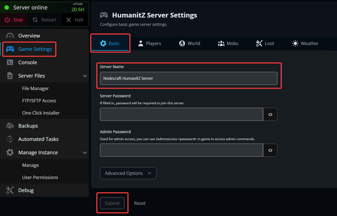Viewport: 337px width, 216px height.
Task: Submit the server settings form
Action: pyautogui.click(x=112, y=203)
